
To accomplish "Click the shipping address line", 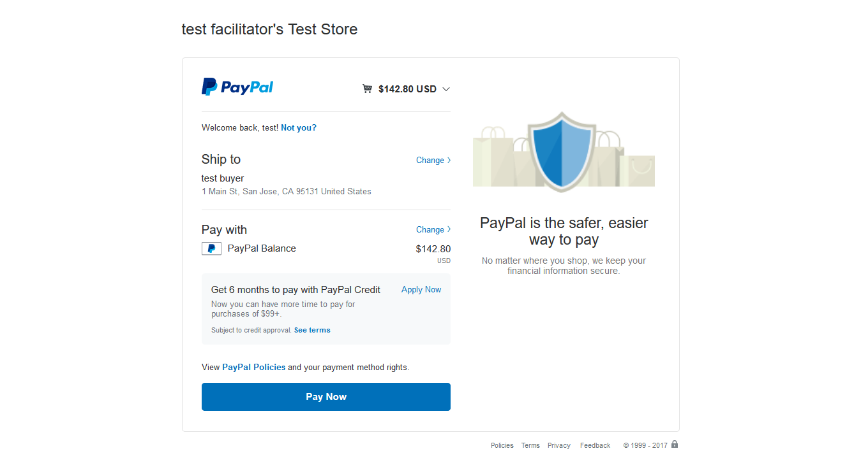I will coord(287,191).
